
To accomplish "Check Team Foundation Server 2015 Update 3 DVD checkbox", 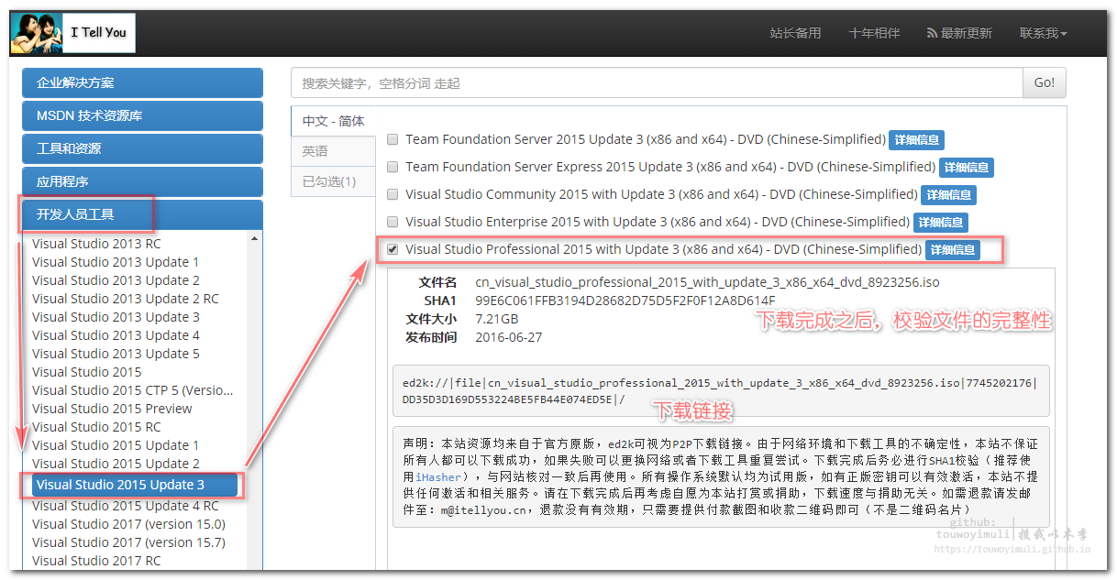I will tap(393, 140).
